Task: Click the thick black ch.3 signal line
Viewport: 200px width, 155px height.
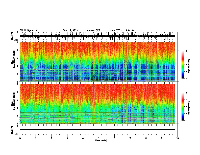Action: [x=97, y=130]
